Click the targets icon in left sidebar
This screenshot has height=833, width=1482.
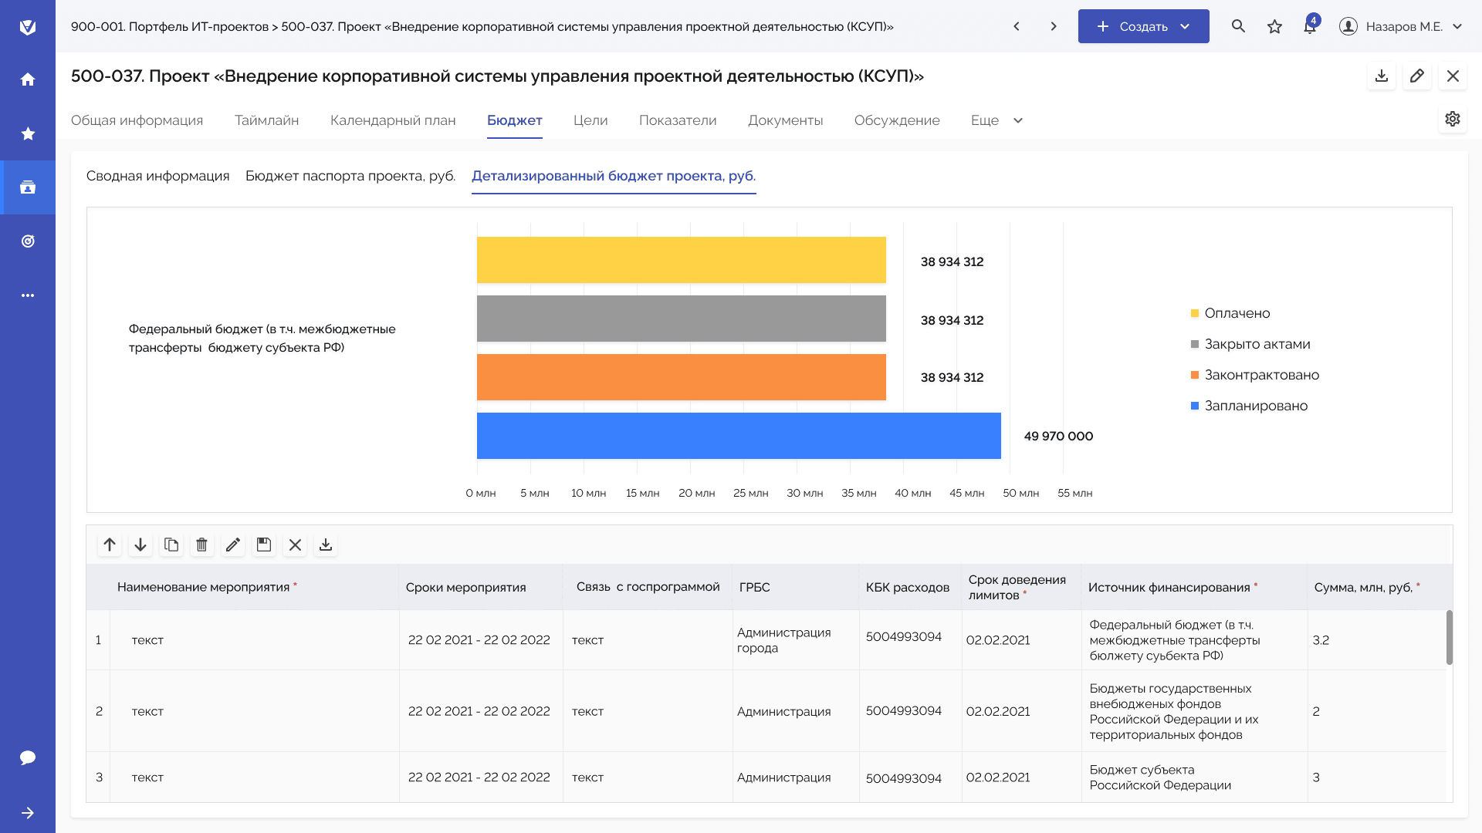[28, 241]
